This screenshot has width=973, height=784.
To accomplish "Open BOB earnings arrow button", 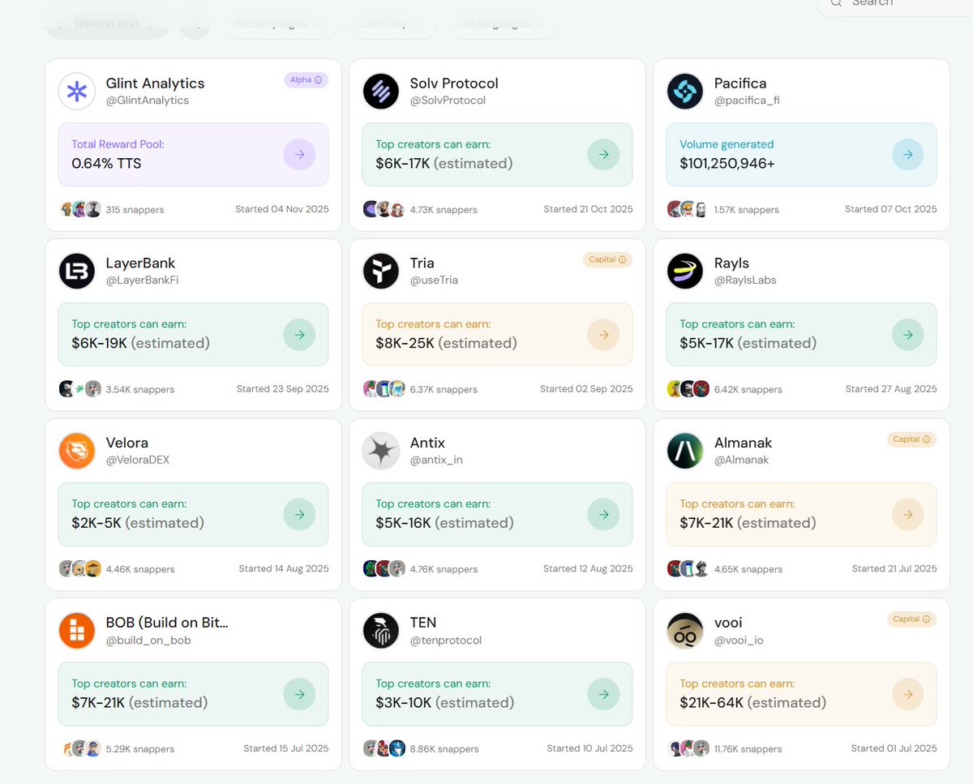I will coord(299,694).
